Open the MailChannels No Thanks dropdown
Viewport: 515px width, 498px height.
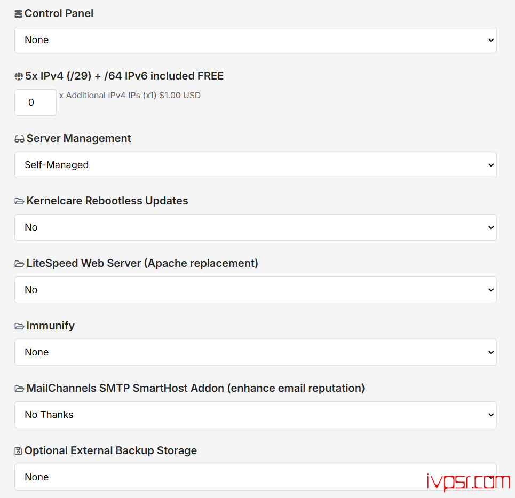255,415
